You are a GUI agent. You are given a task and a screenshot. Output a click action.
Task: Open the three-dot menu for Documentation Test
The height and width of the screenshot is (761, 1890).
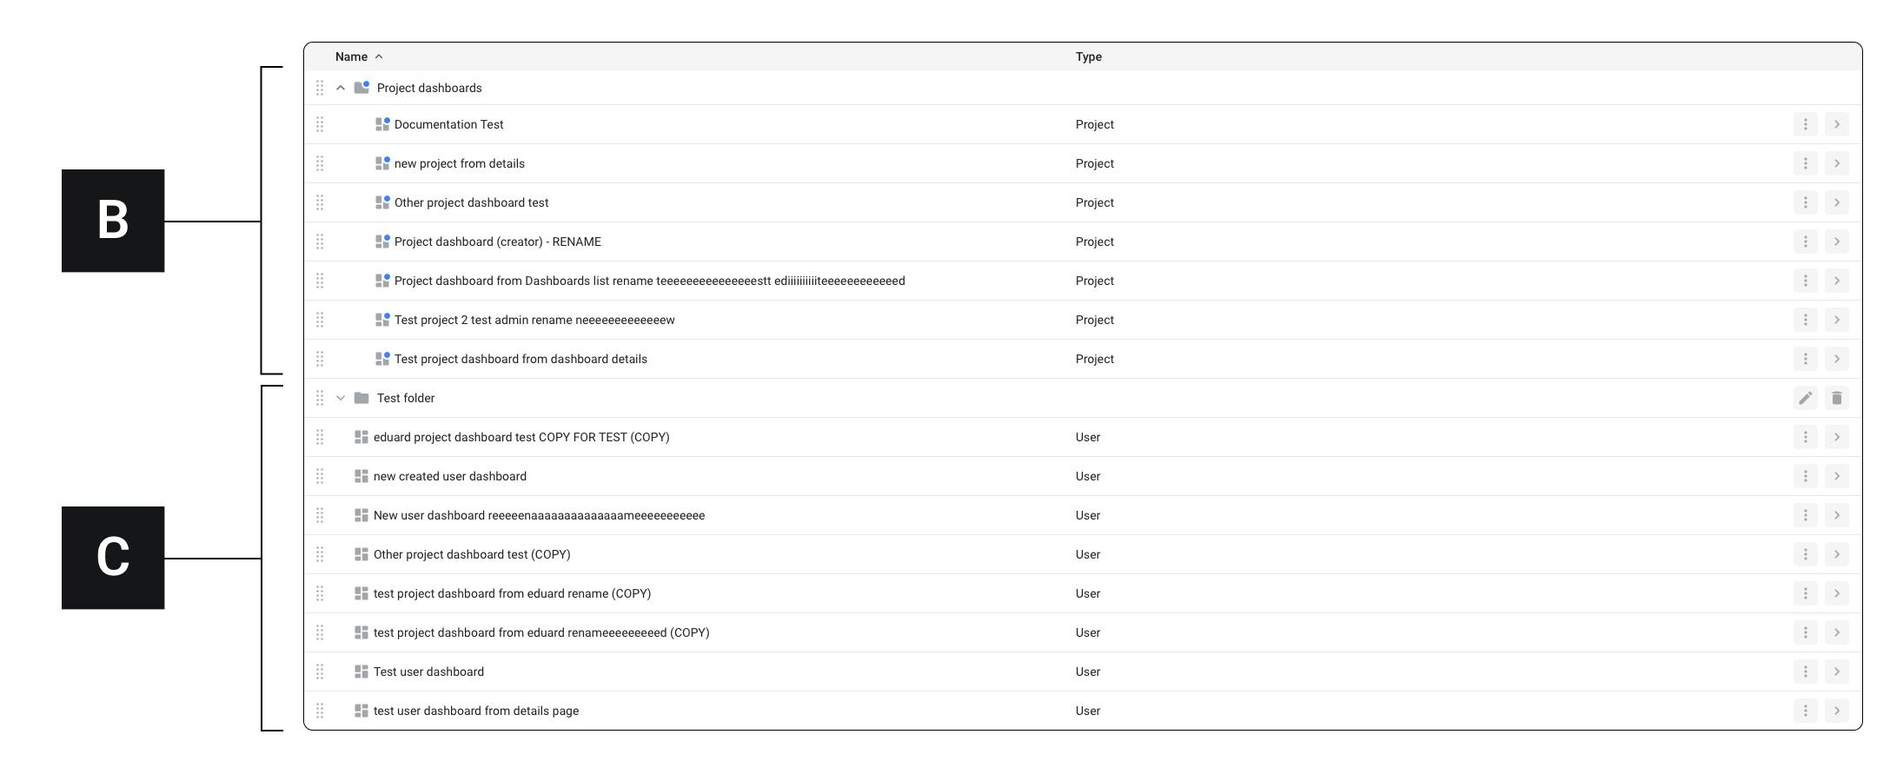pyautogui.click(x=1805, y=124)
